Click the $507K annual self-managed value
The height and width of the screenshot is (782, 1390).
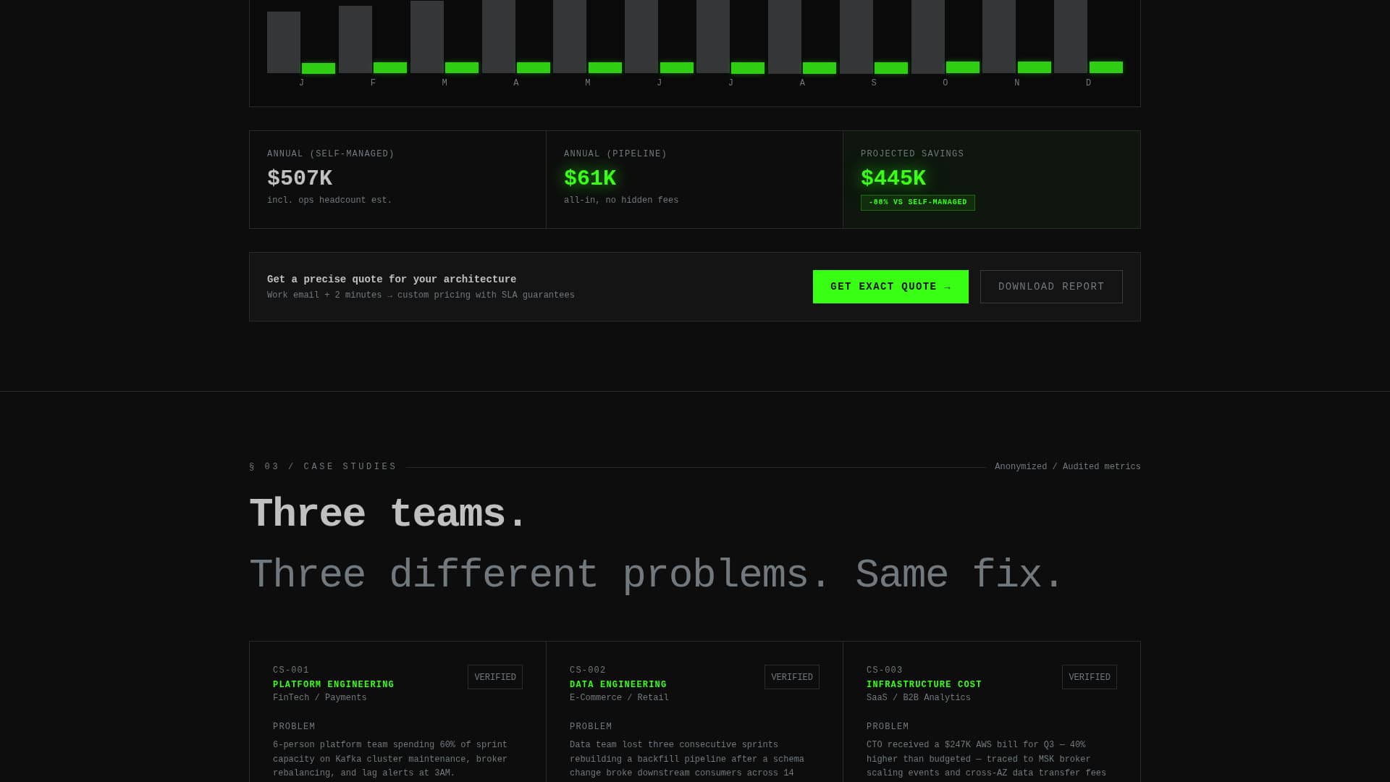coord(300,178)
